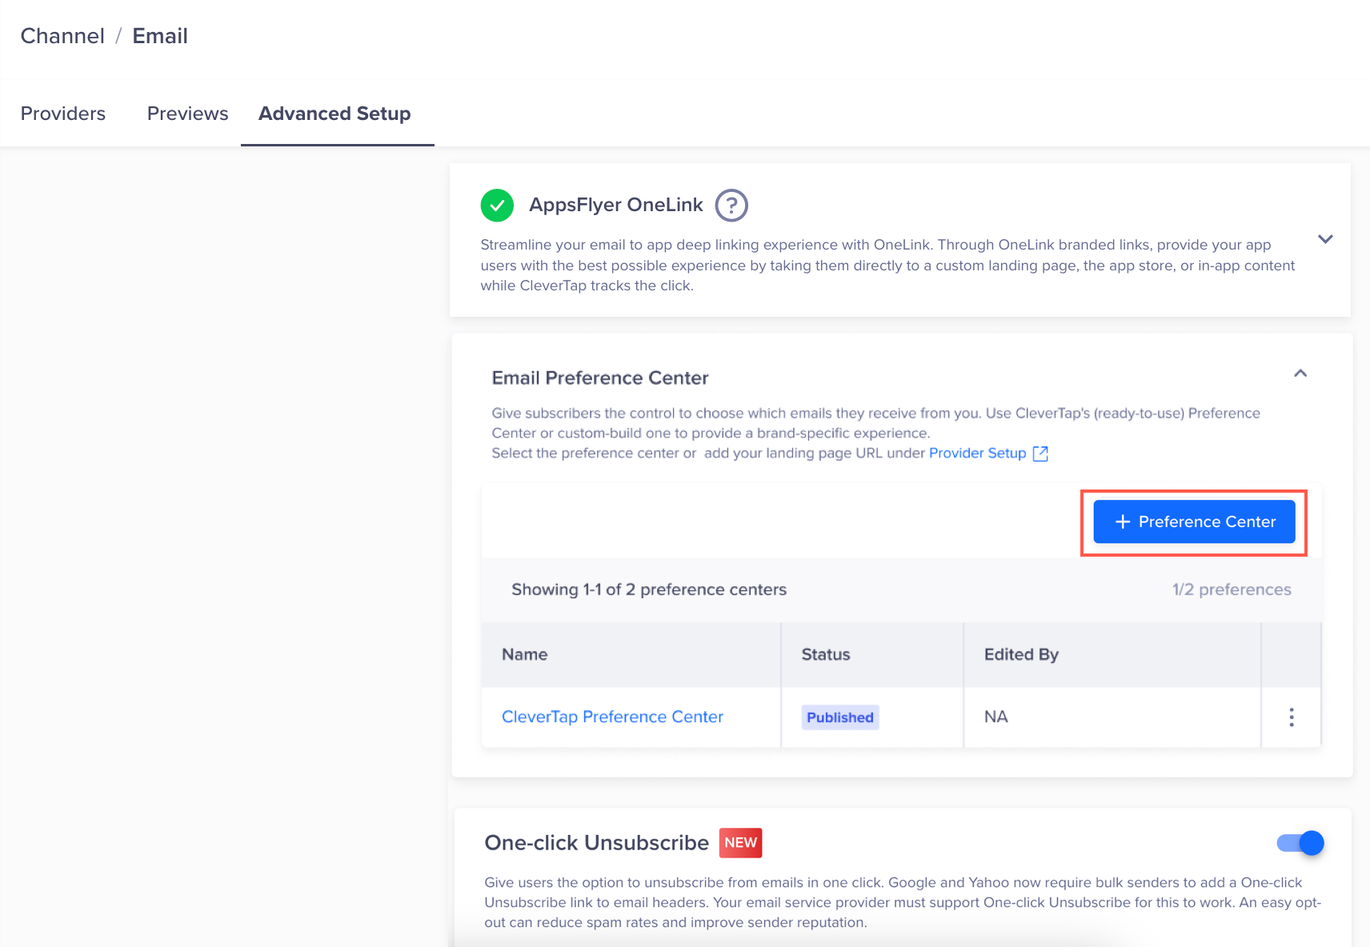This screenshot has height=947, width=1370.
Task: Open the CleverTap Preference Center link
Action: click(612, 717)
